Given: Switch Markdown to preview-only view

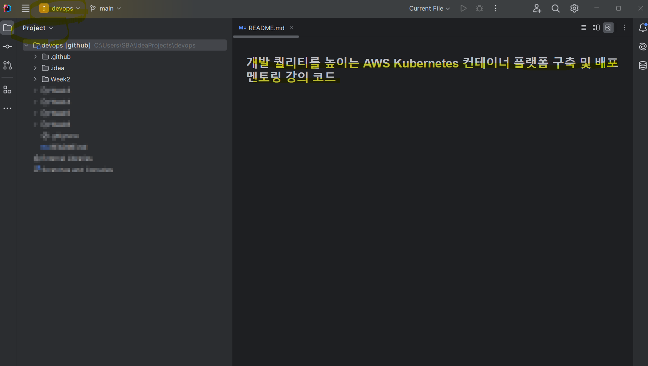Looking at the screenshot, I should coord(608,28).
